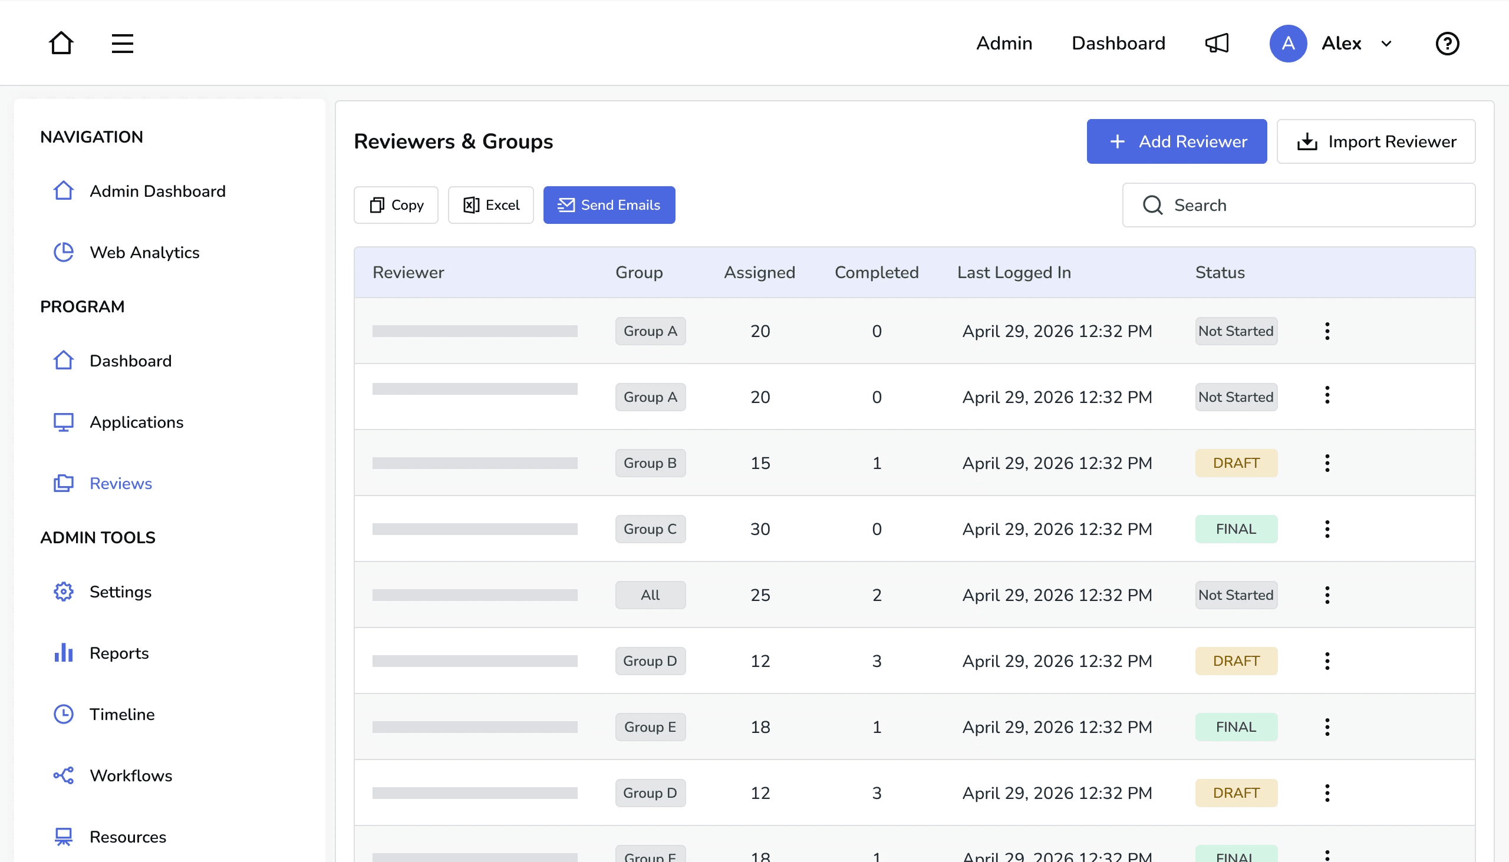Open the actions menu for the Group E row with 18 assigned
The image size is (1509, 862).
(1327, 727)
